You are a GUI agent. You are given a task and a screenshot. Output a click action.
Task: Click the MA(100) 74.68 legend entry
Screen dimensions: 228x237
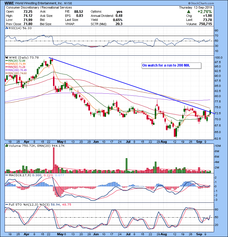pyautogui.click(x=16, y=73)
